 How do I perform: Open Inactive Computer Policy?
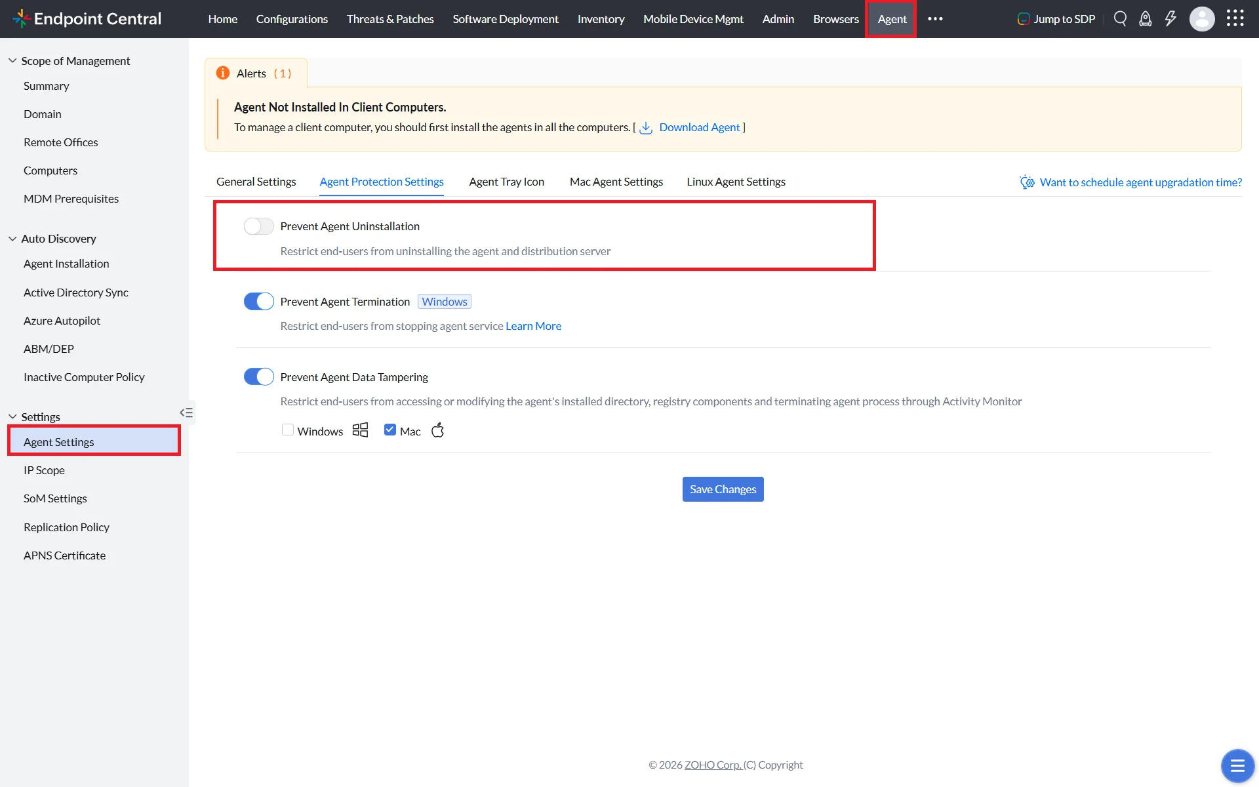click(x=84, y=377)
